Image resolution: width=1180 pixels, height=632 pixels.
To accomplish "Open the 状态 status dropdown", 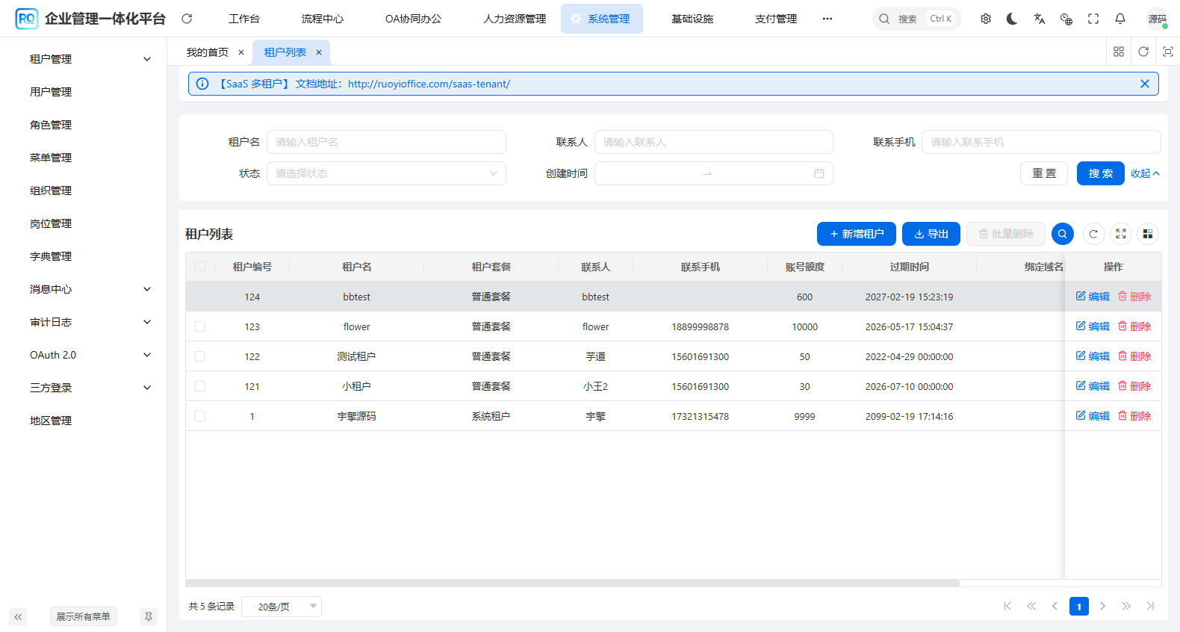I will [x=386, y=173].
